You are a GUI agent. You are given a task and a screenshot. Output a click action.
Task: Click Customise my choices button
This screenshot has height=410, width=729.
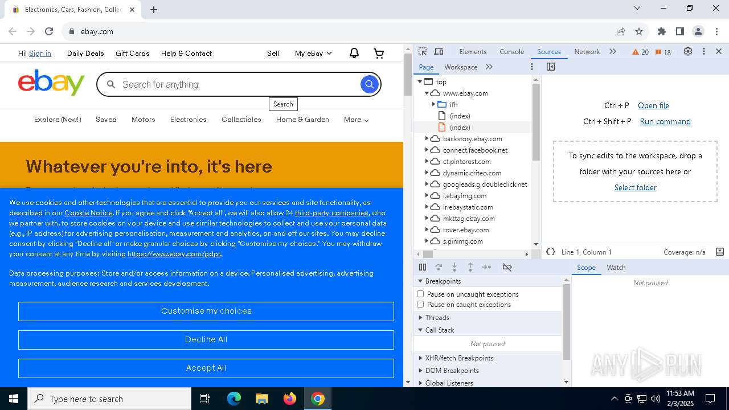point(206,311)
